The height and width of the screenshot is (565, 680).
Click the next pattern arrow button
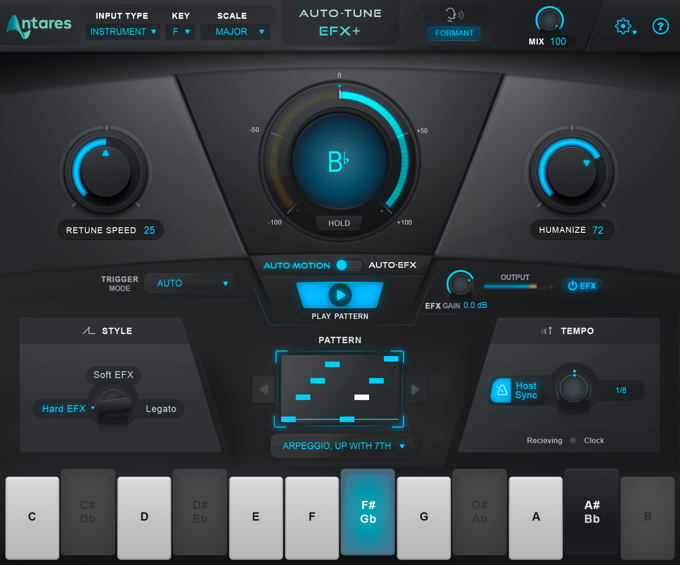click(415, 389)
